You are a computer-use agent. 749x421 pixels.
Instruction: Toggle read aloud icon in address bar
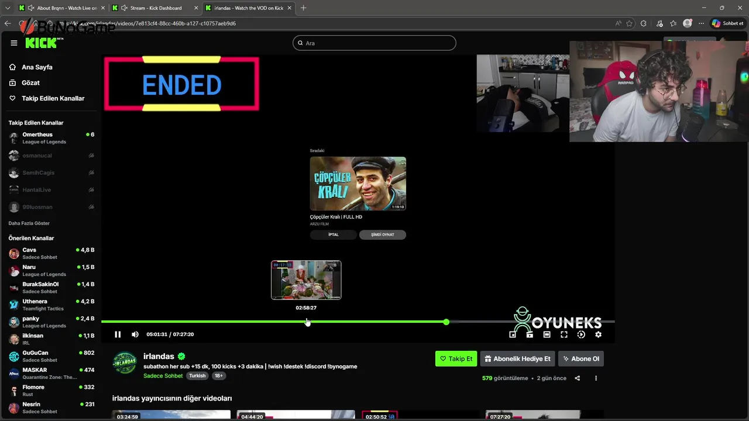pyautogui.click(x=619, y=23)
